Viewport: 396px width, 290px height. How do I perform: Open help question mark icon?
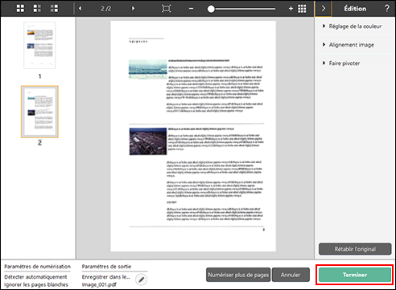[386, 8]
